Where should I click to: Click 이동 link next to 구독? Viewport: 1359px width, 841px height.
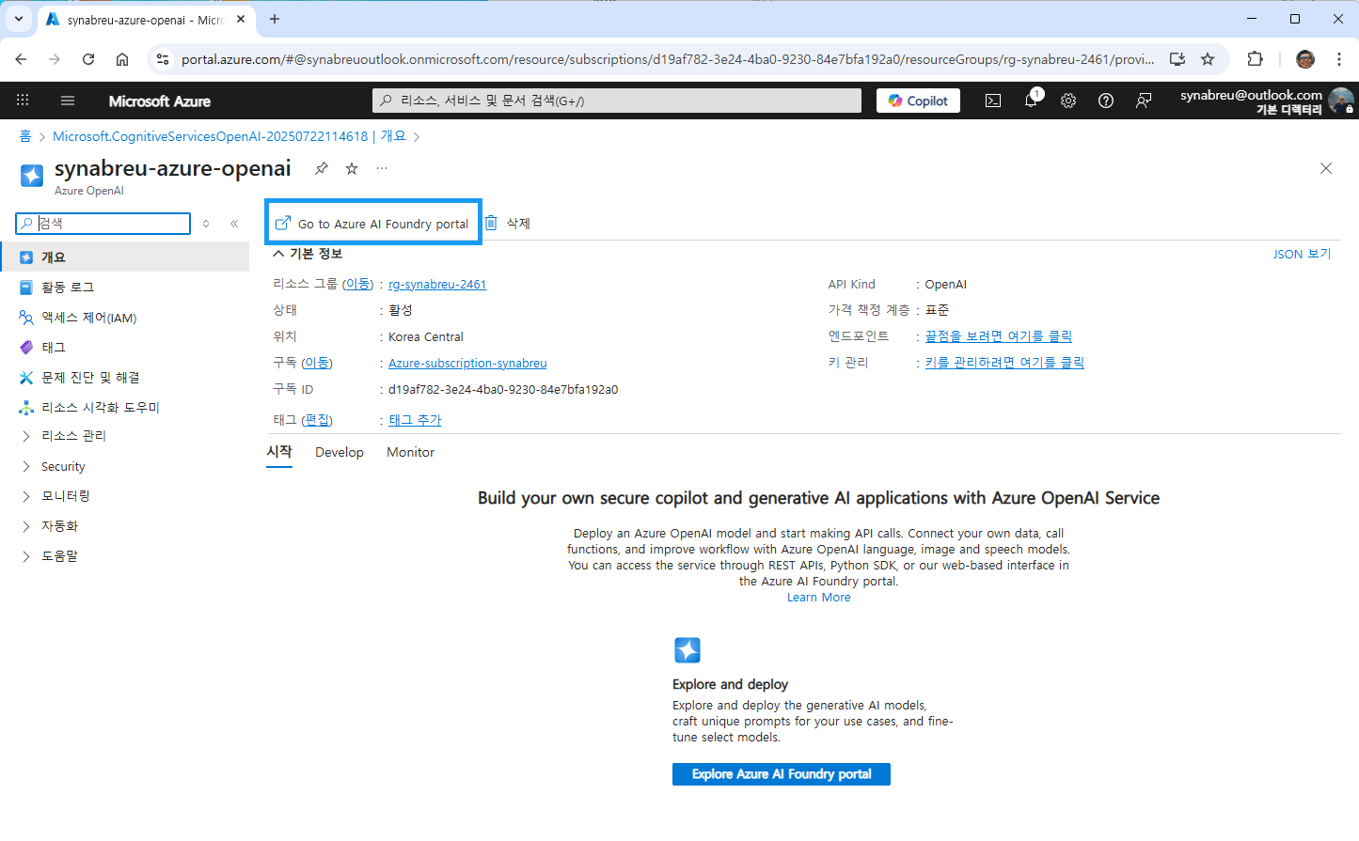(317, 363)
